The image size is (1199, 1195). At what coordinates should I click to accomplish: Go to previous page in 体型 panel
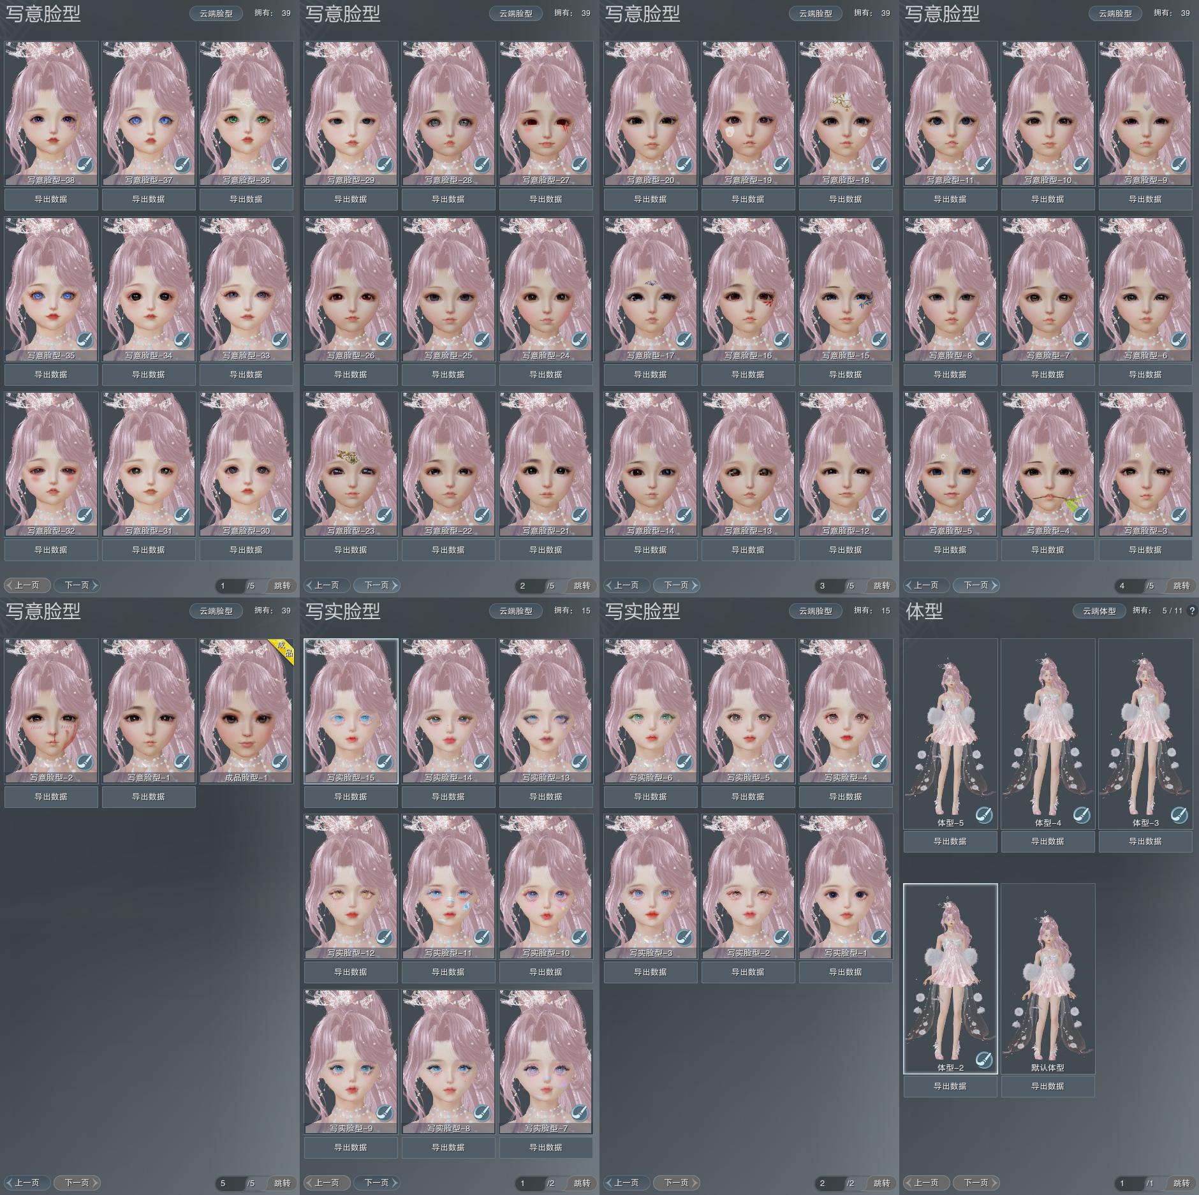pyautogui.click(x=927, y=1183)
